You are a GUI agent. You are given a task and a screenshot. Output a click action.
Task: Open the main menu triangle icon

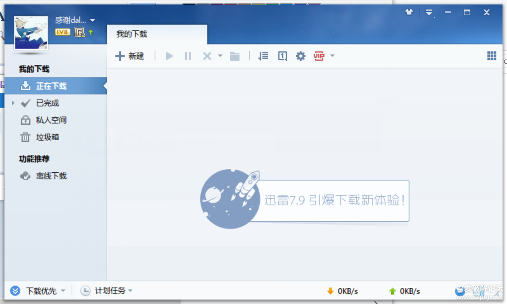click(x=429, y=12)
